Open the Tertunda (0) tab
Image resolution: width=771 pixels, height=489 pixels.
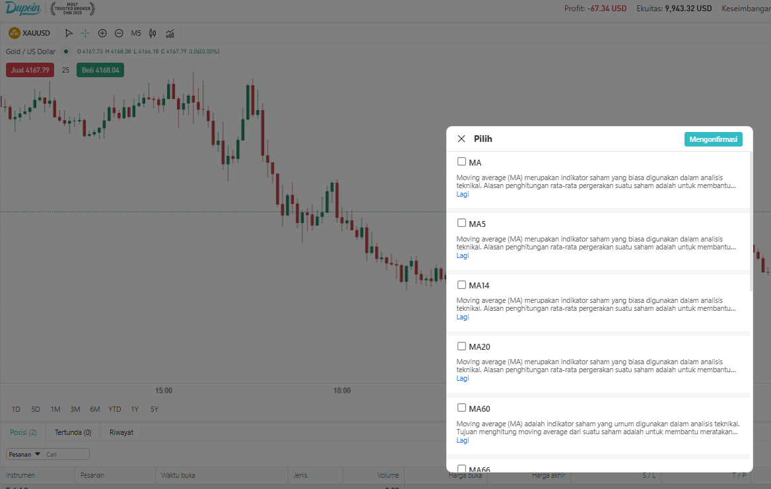point(73,432)
